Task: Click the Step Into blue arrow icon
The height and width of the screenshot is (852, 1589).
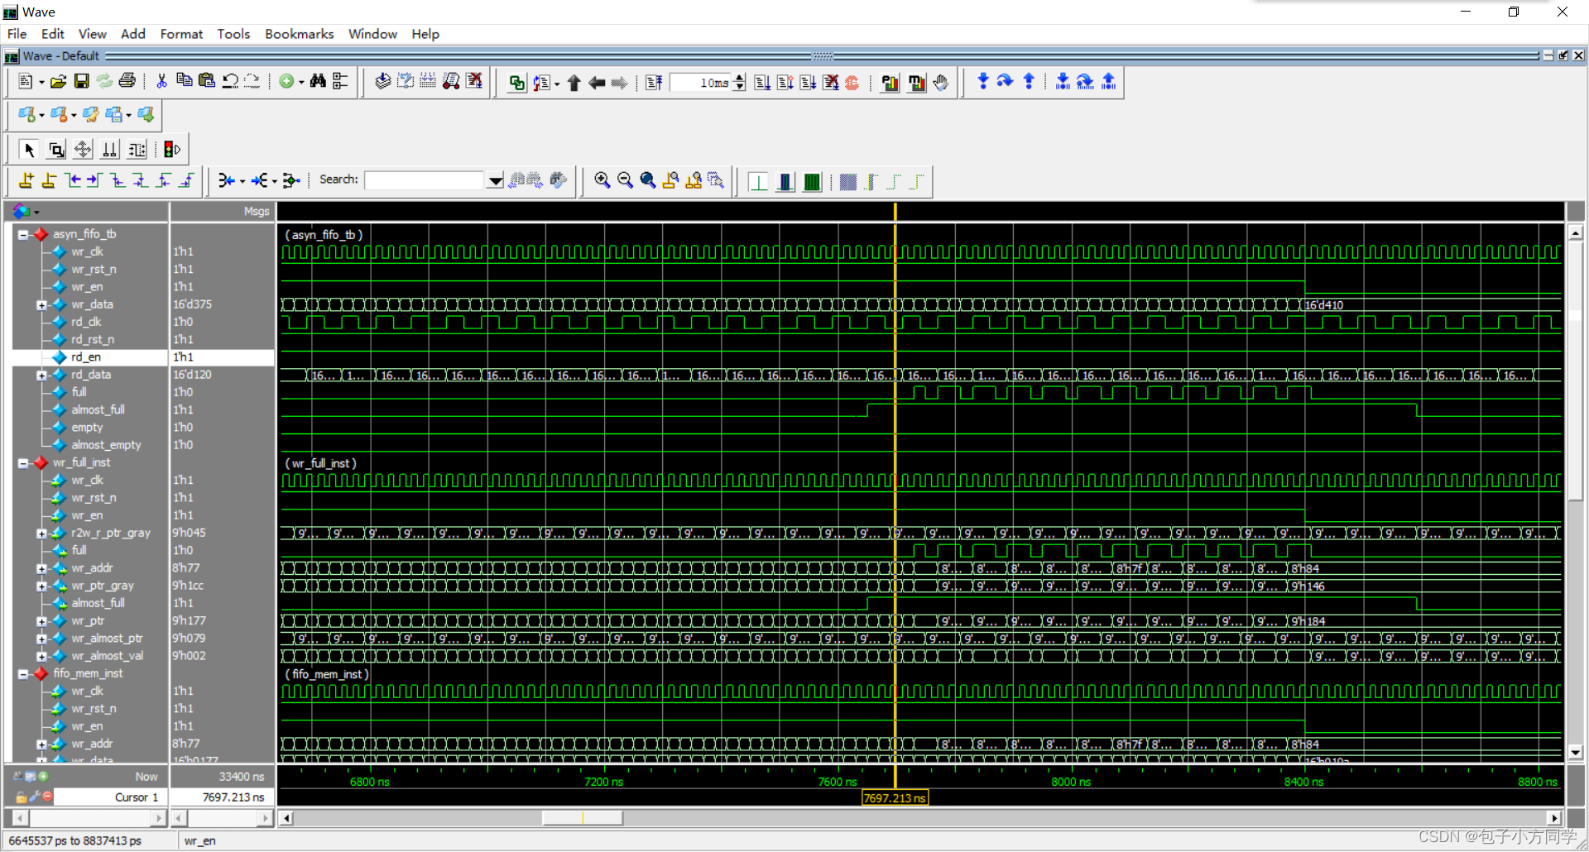Action: pos(982,81)
